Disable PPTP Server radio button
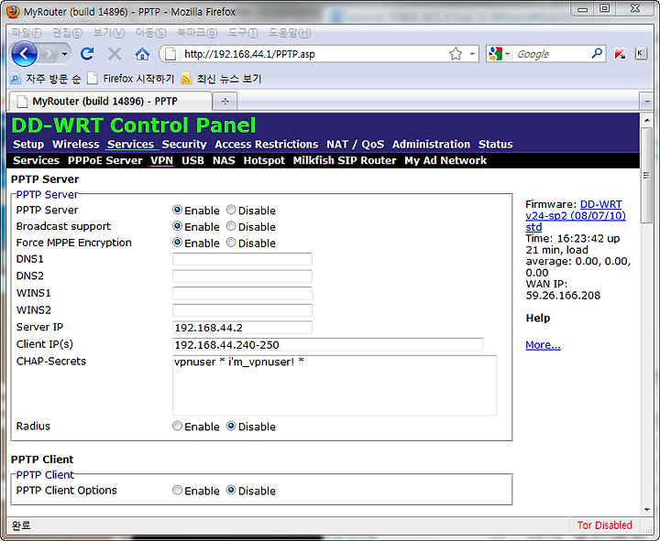 (231, 210)
